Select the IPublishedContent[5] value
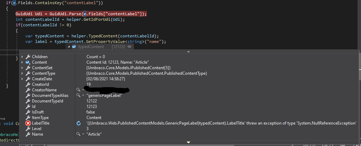This screenshot has height=146, width=361. point(128,68)
